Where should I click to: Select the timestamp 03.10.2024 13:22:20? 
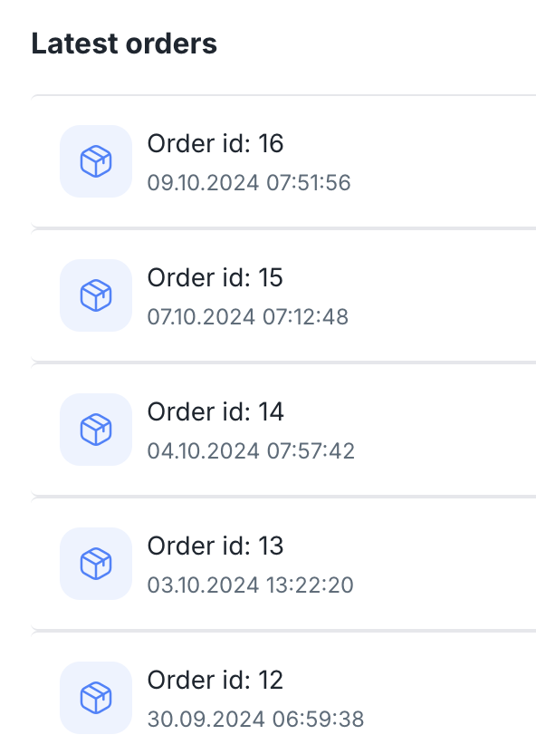click(250, 585)
